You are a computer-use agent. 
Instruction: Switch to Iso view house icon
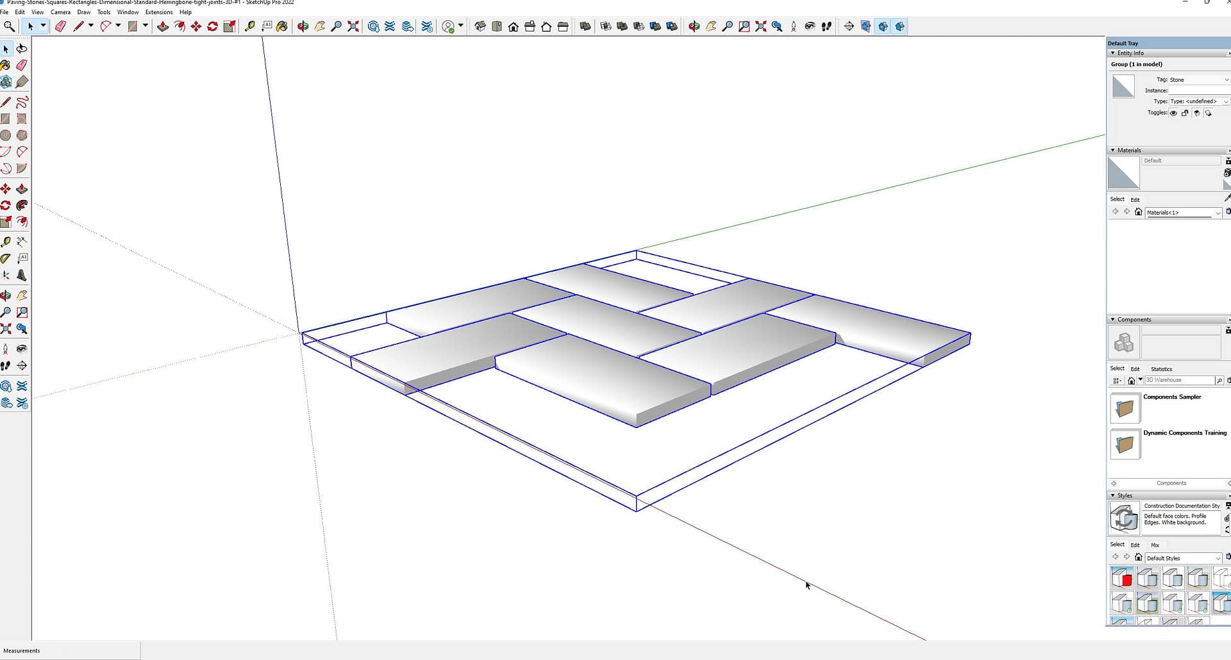(480, 26)
